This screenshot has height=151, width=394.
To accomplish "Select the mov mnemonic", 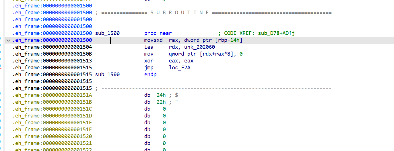I will (x=149, y=54).
